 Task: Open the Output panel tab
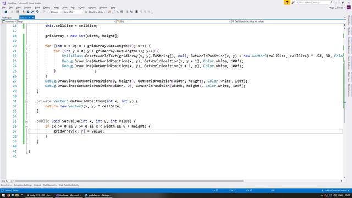tap(37, 185)
